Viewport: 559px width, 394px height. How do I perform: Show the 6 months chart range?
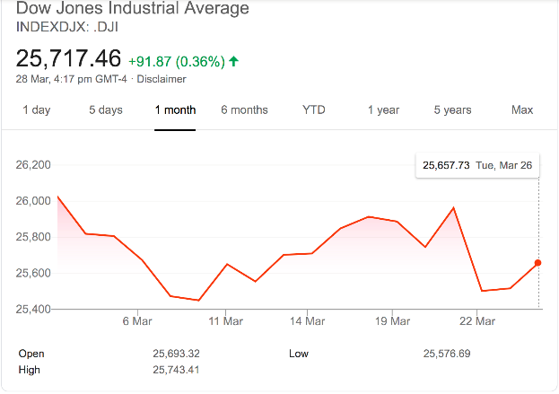click(x=244, y=109)
